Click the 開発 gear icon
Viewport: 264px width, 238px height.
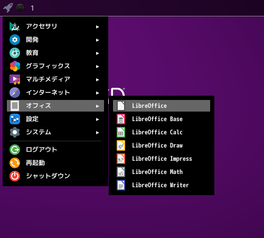[x=15, y=40]
